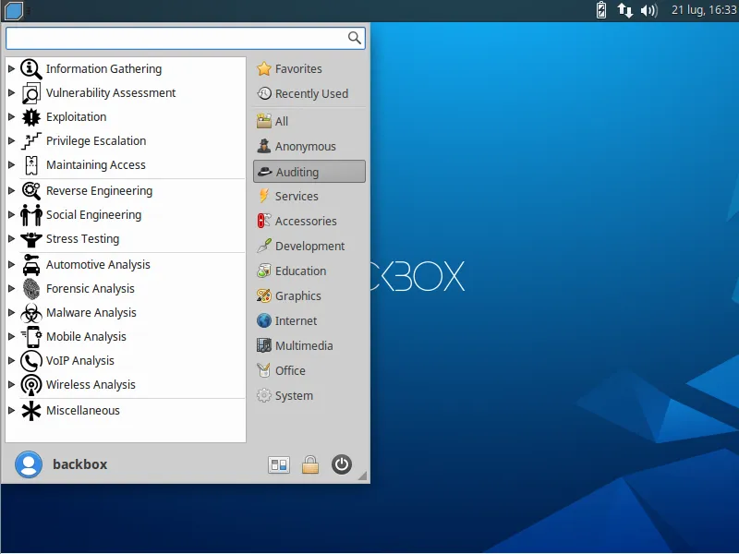Open the settings manager icon beside the lock
739x554 pixels.
point(279,465)
